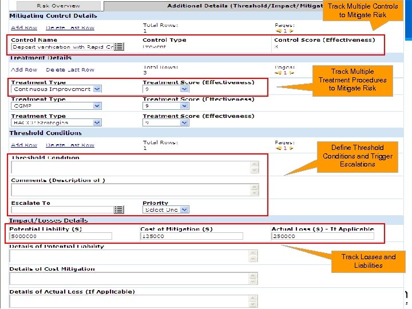Click the Mitigating Control Details section header
Image resolution: width=412 pixels, height=309 pixels.
click(x=53, y=16)
